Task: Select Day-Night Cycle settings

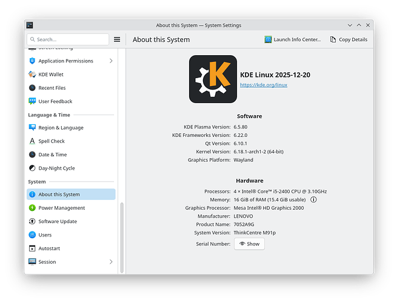Action: 56,168
